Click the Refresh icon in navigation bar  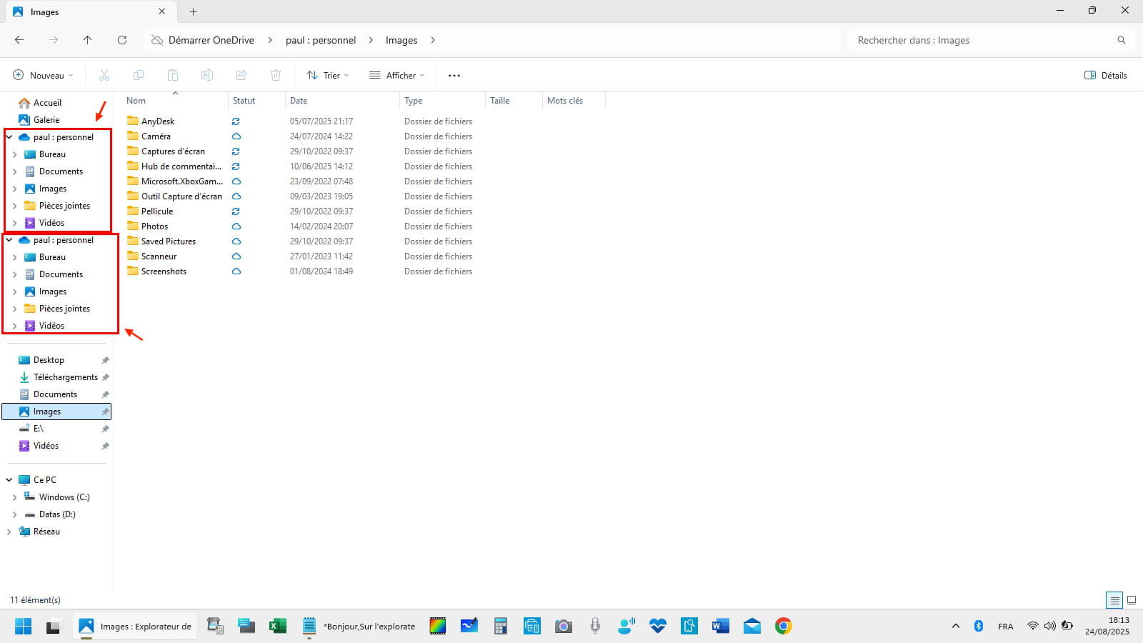point(122,40)
